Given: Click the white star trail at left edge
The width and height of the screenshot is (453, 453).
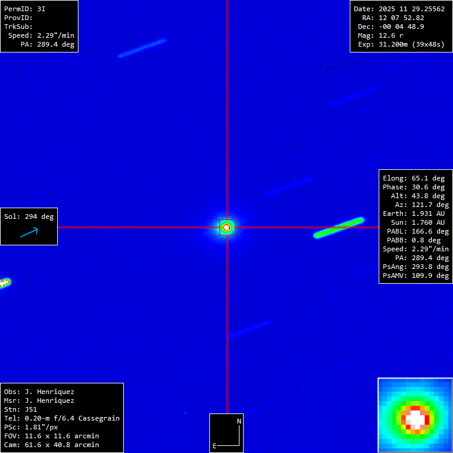Looking at the screenshot, I should click(x=5, y=283).
